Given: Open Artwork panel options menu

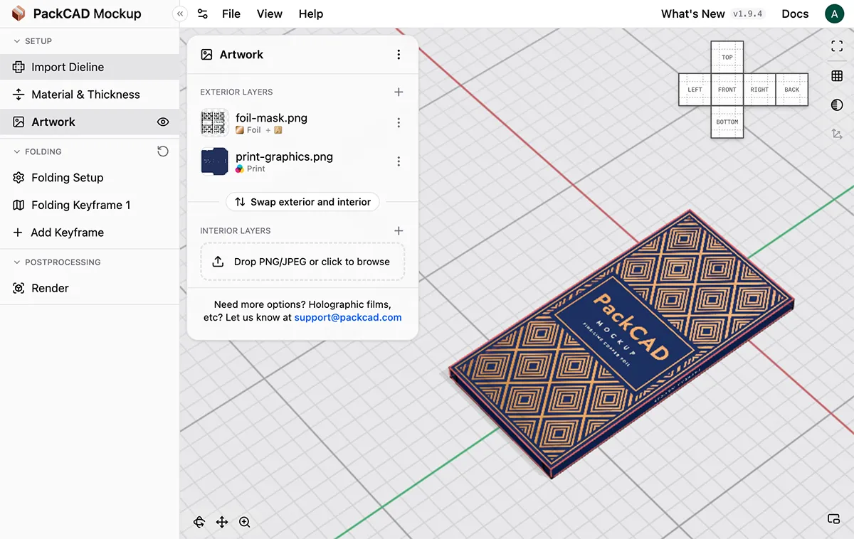Looking at the screenshot, I should coord(399,55).
